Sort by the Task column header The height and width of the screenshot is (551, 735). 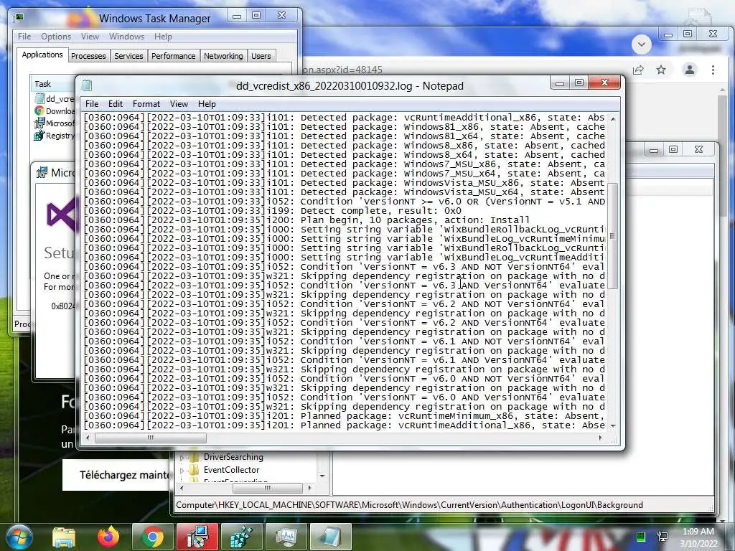tap(52, 84)
